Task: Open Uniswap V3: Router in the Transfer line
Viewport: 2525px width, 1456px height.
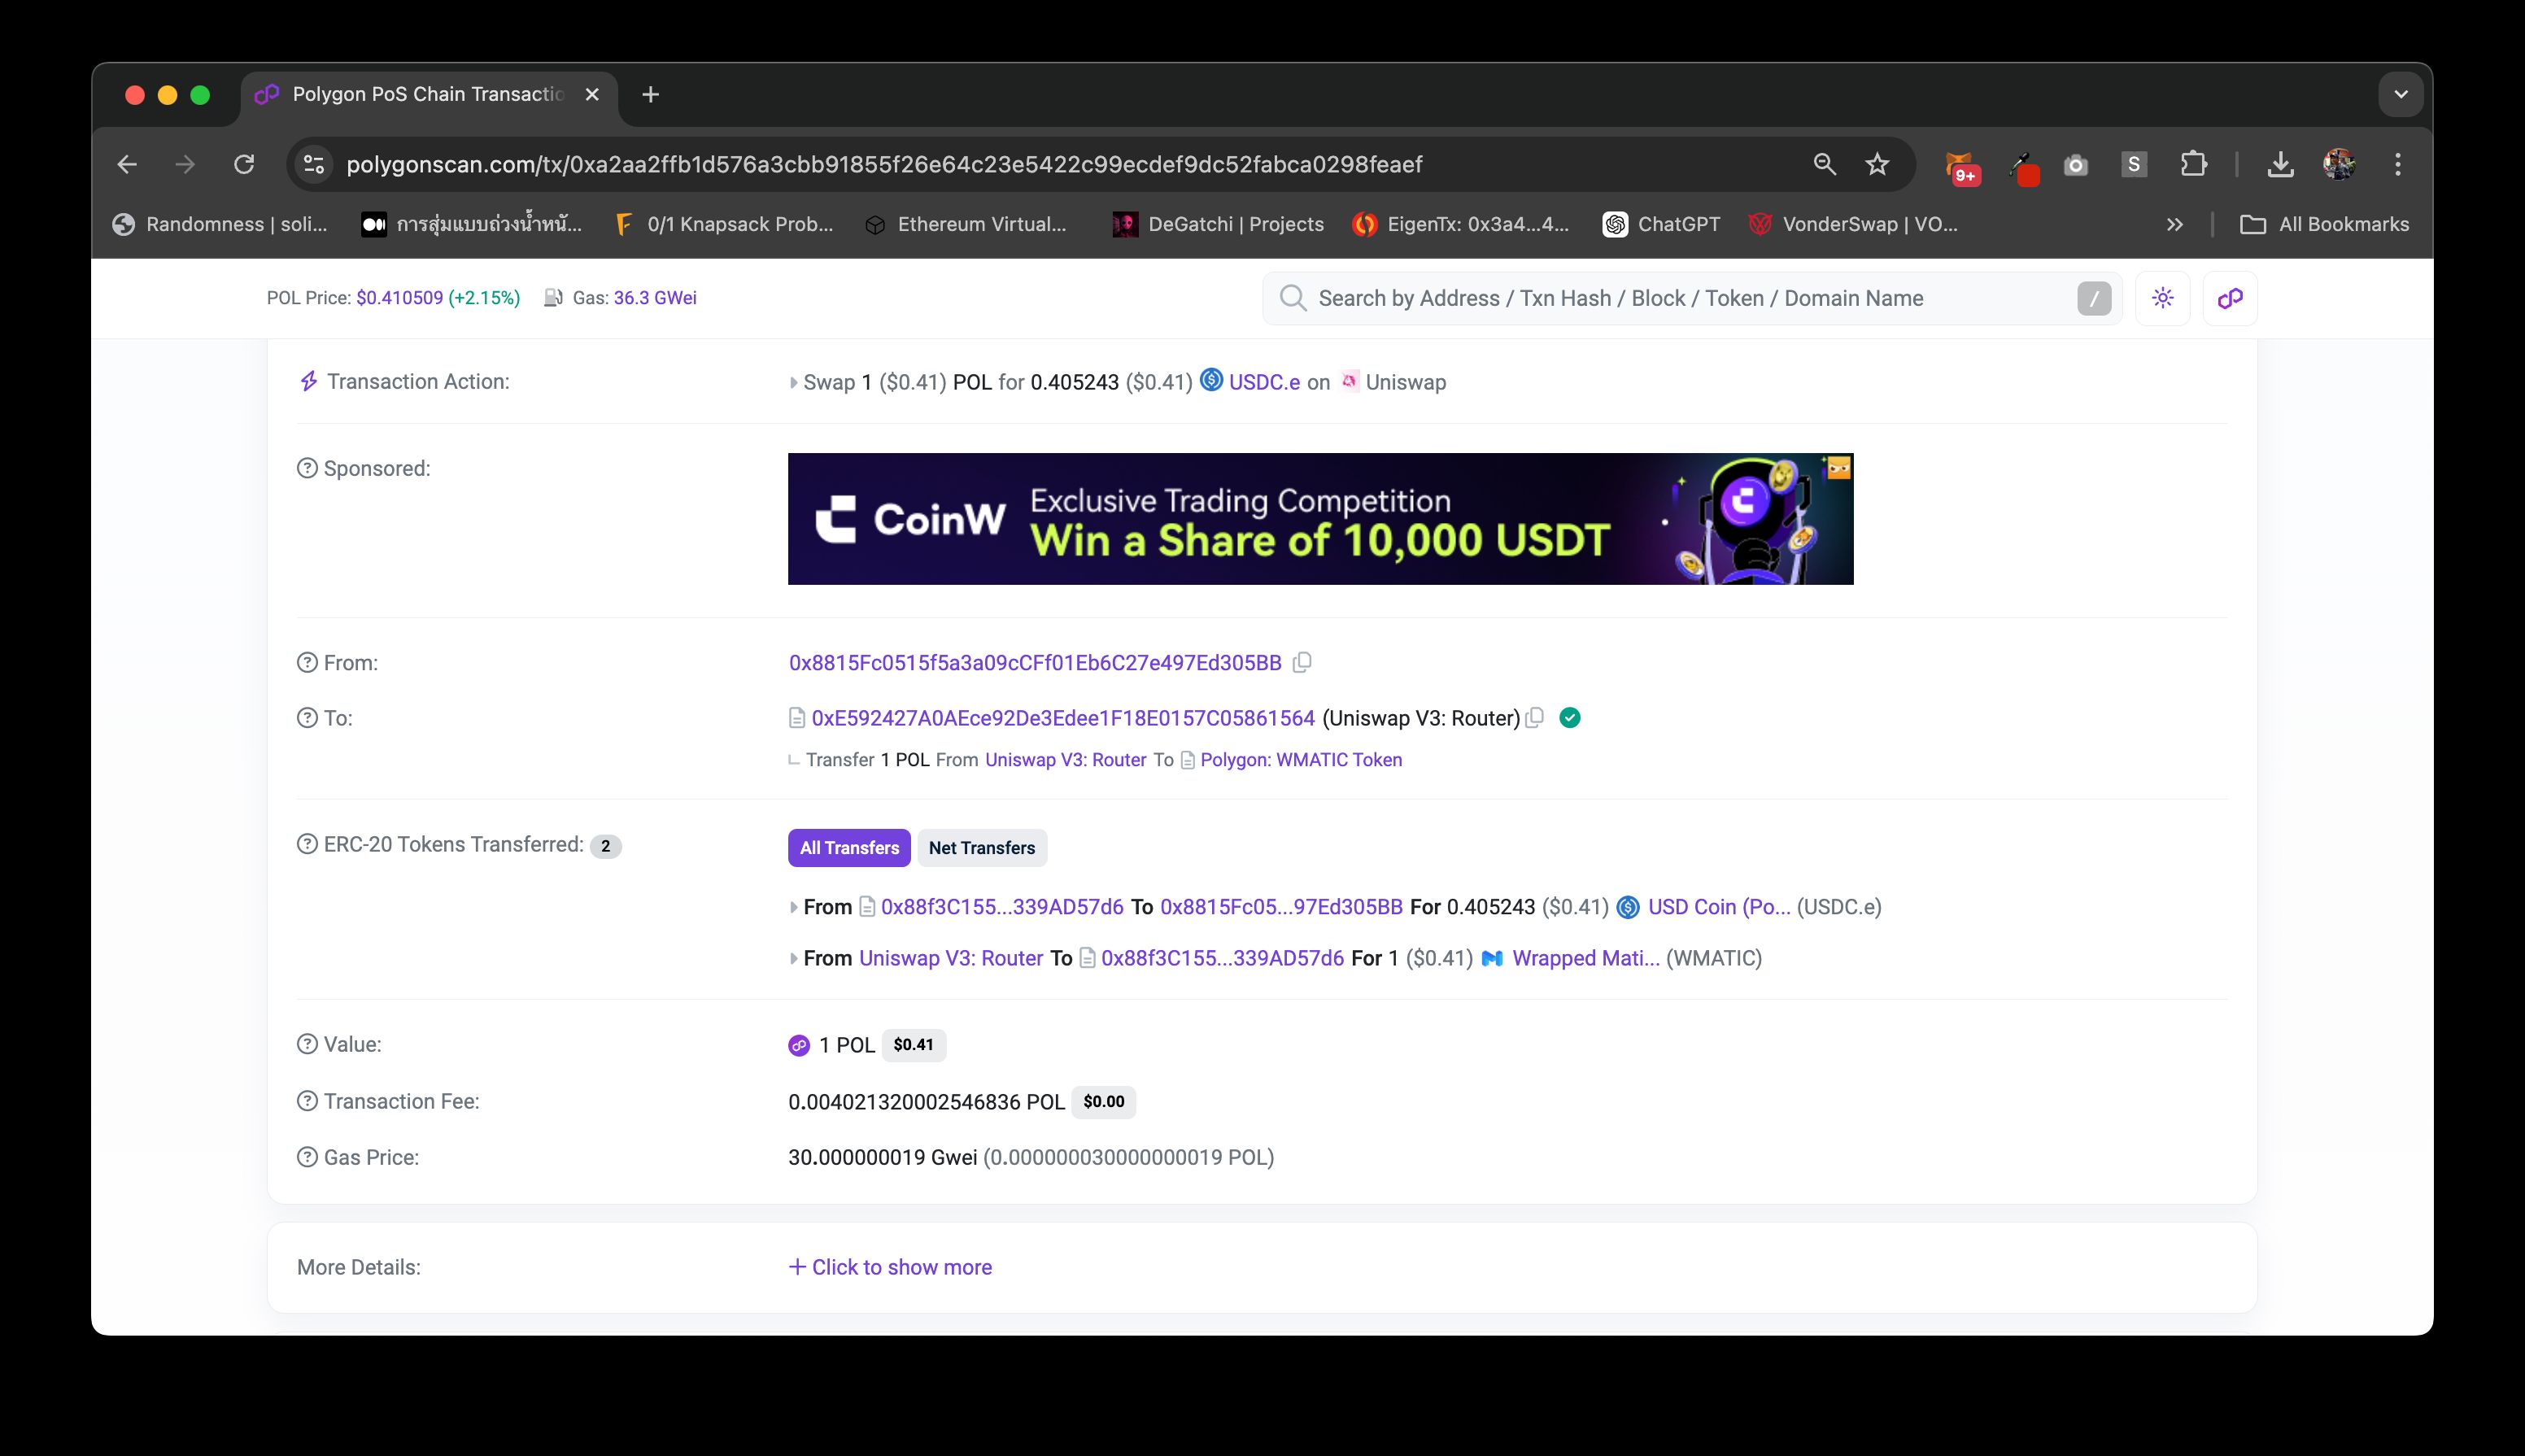Action: coord(1065,760)
